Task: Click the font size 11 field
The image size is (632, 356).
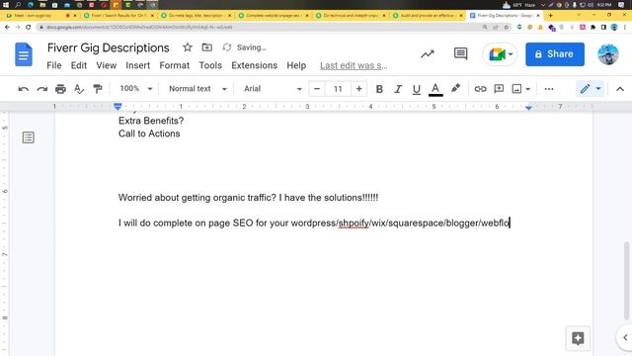Action: (338, 89)
